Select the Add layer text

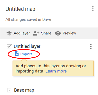click(x=22, y=33)
